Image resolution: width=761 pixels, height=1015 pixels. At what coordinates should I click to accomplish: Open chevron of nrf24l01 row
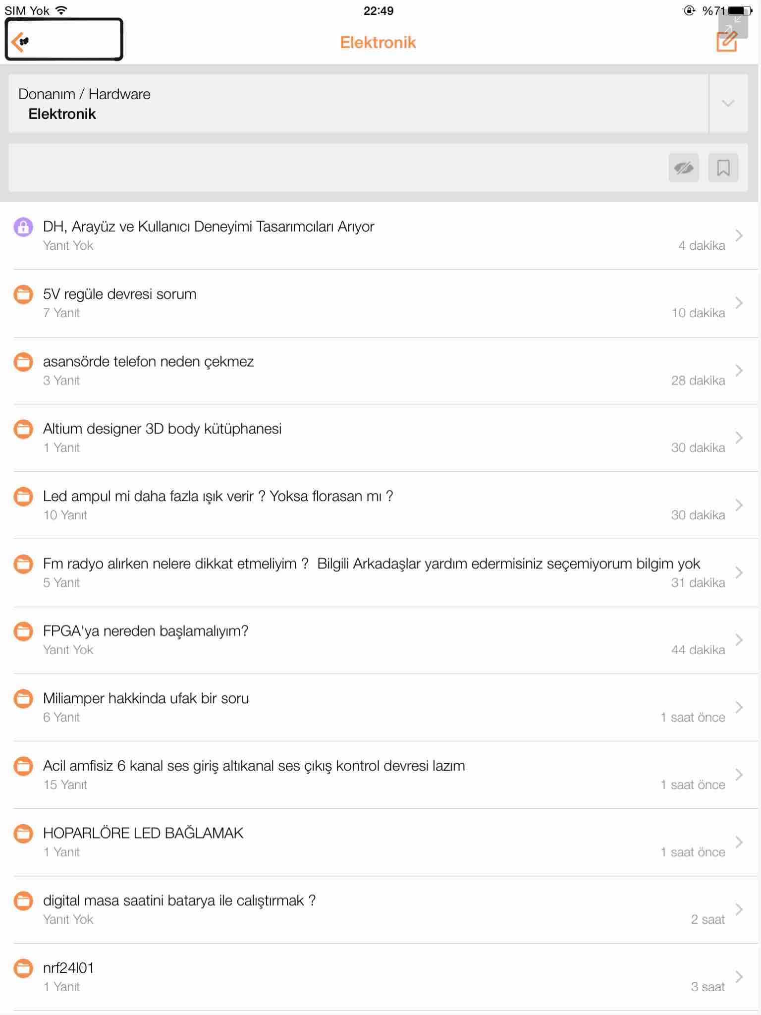739,977
